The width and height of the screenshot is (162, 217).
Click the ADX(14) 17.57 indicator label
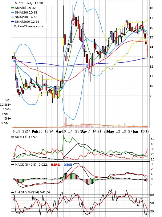click(x=26, y=137)
